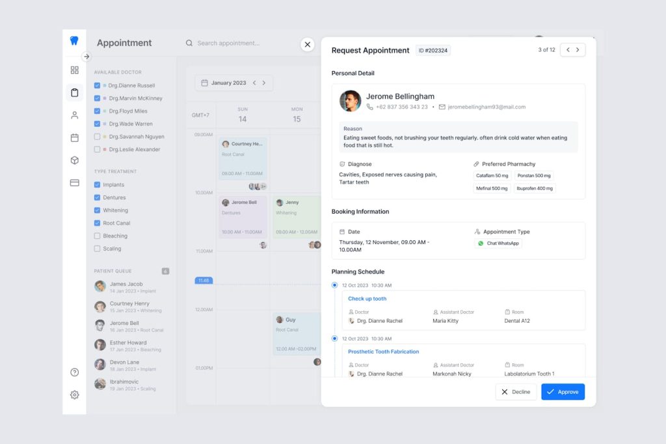This screenshot has height=444, width=666.
Task: Uncheck the Drg.Dianne Russell doctor checkbox
Action: [x=98, y=85]
